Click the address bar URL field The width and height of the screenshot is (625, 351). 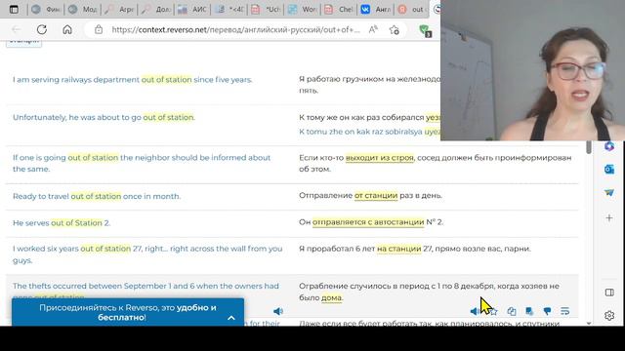[x=235, y=30]
